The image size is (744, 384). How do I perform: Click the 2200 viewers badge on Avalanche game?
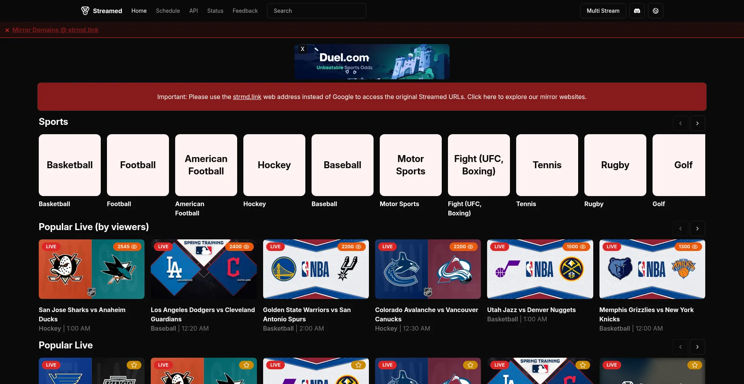pos(463,247)
